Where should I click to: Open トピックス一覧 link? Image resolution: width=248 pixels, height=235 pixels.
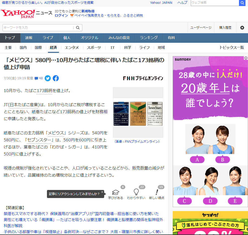(x=232, y=48)
